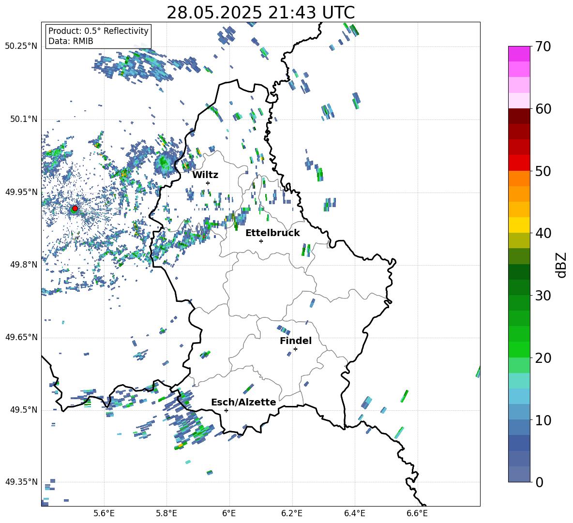This screenshot has height=523, width=573.
Task: Click the cross marker below Wiltz
Action: tap(208, 183)
